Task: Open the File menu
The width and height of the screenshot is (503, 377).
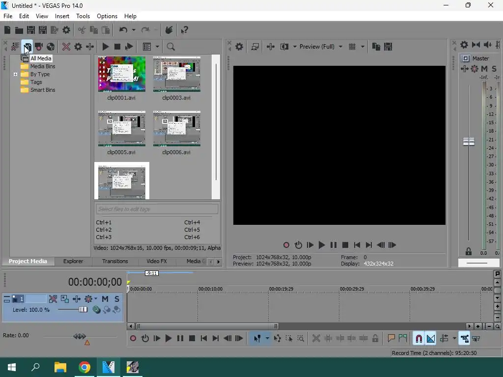Action: click(8, 16)
